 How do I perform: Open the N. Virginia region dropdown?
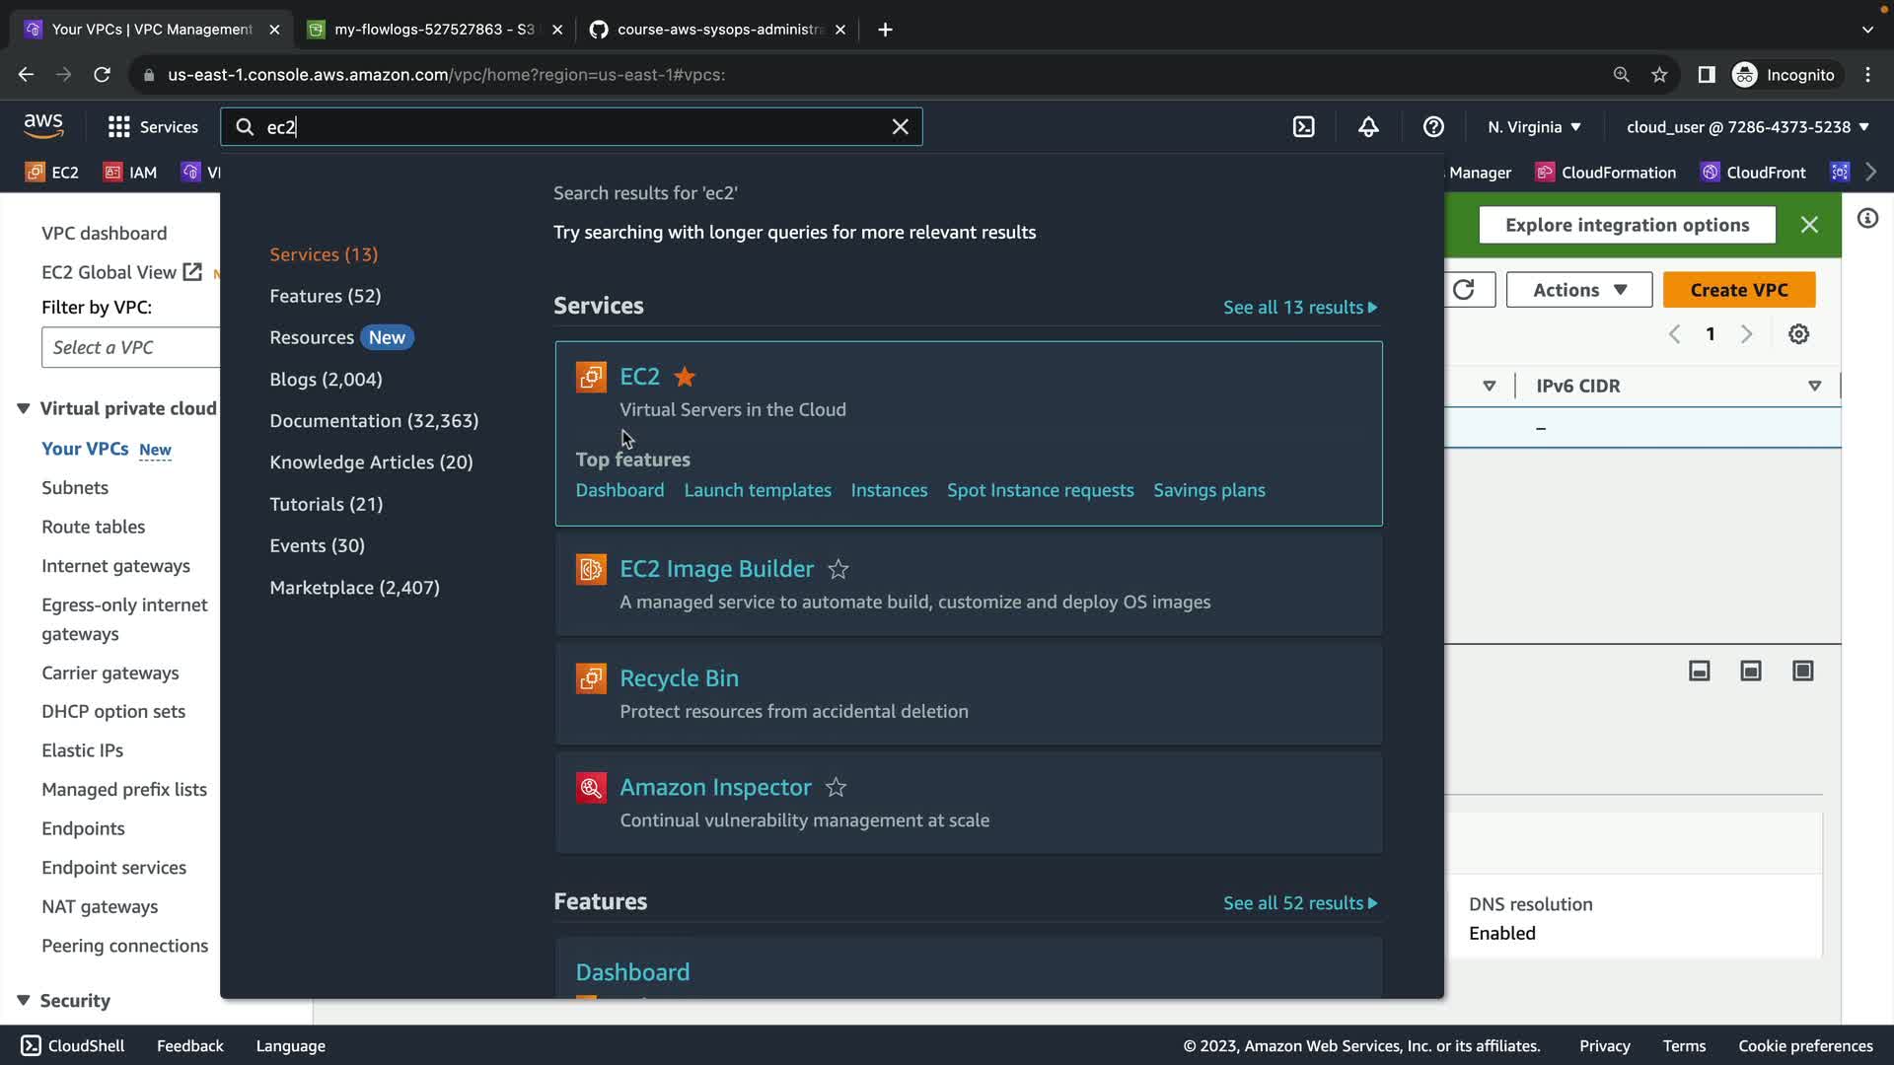1534,127
